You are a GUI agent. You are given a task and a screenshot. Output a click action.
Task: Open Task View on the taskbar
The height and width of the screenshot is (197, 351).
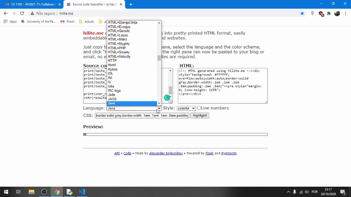tap(18, 192)
